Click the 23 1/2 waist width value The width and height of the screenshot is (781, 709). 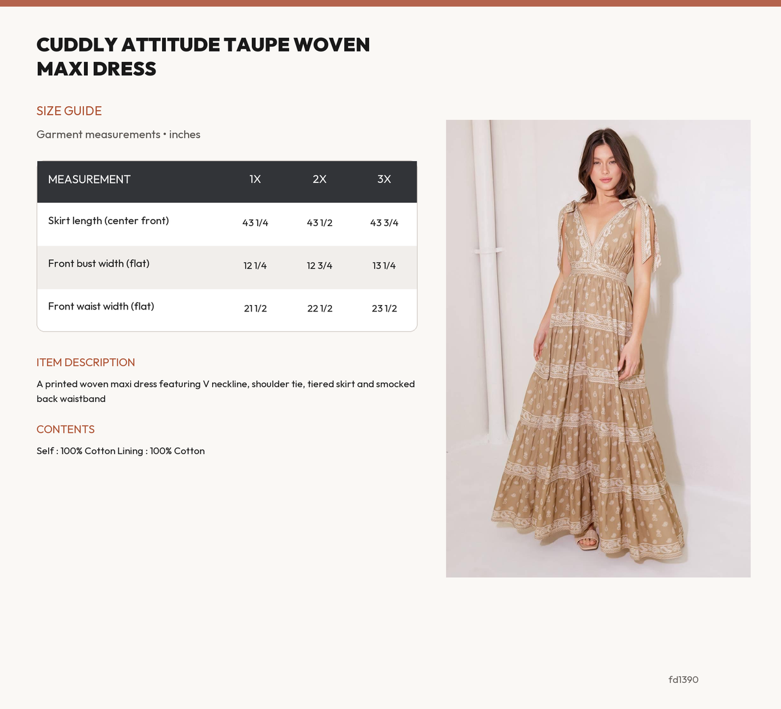[x=384, y=308]
